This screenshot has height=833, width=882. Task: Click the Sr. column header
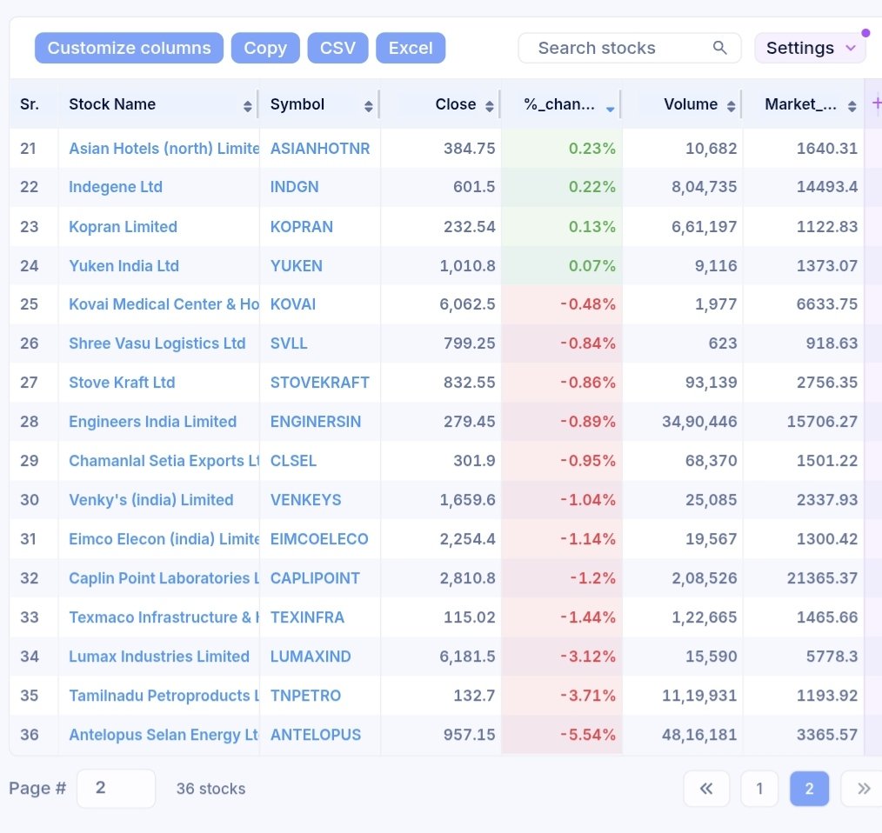(x=30, y=104)
